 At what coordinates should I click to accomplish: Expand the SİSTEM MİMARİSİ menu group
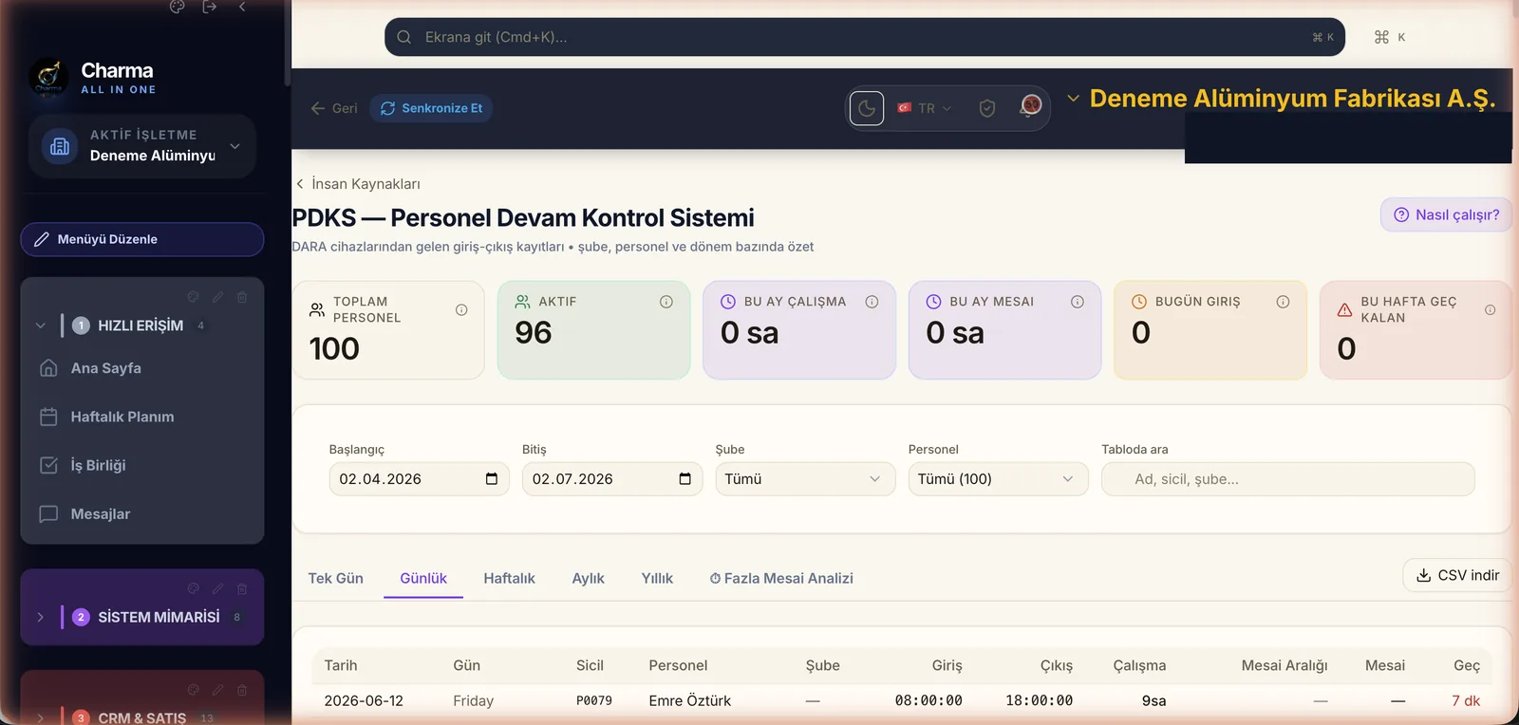coord(40,617)
